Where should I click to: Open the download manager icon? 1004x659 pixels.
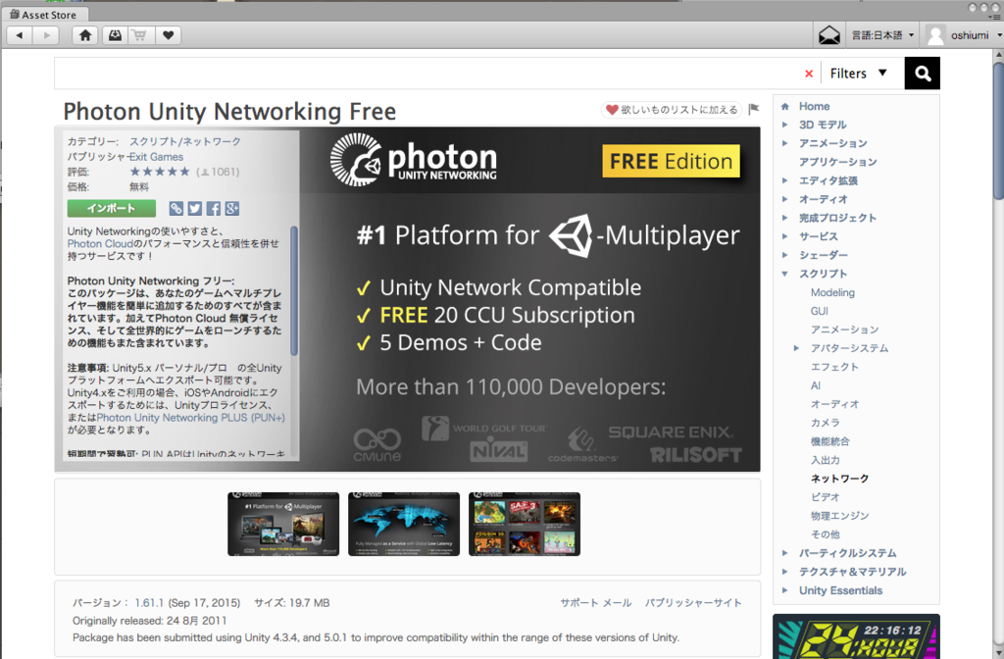coord(115,35)
